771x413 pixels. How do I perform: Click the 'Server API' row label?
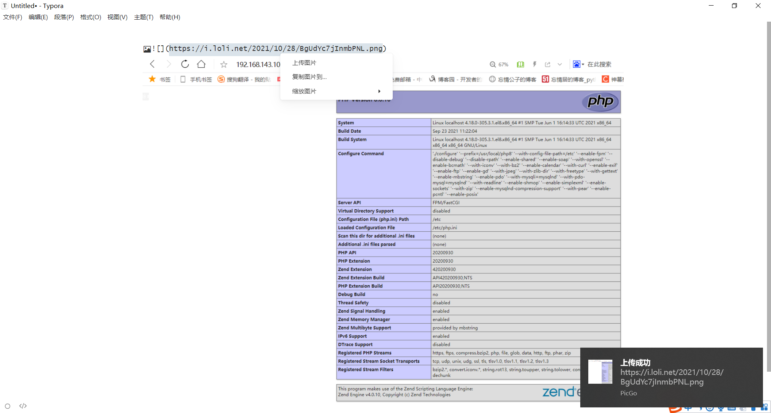coord(349,202)
